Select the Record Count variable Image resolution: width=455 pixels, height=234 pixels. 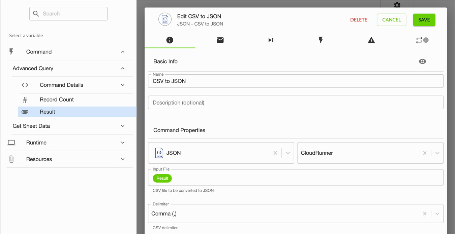pyautogui.click(x=77, y=100)
